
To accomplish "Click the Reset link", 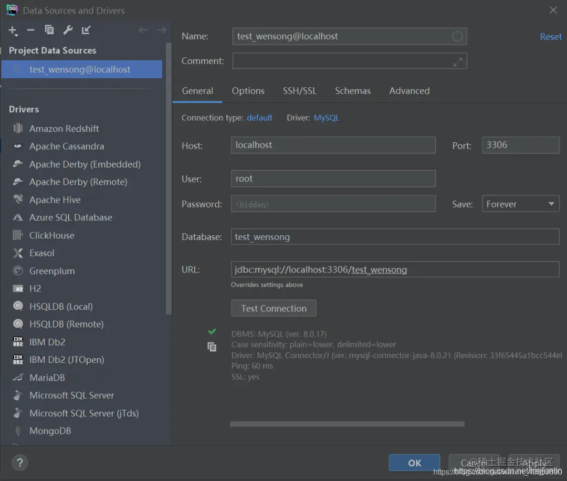I will tap(550, 37).
